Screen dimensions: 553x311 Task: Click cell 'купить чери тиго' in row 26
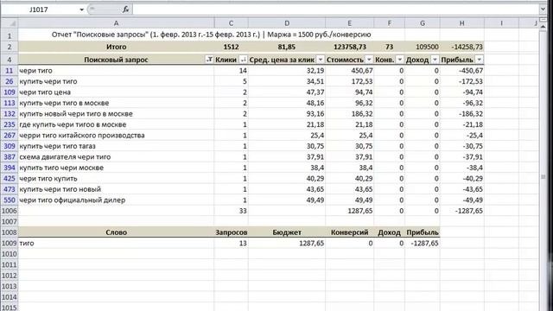pos(116,81)
